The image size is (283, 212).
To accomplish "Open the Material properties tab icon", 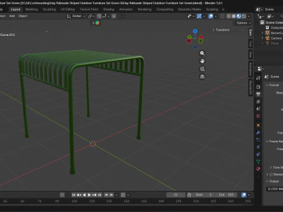I will pos(258,169).
